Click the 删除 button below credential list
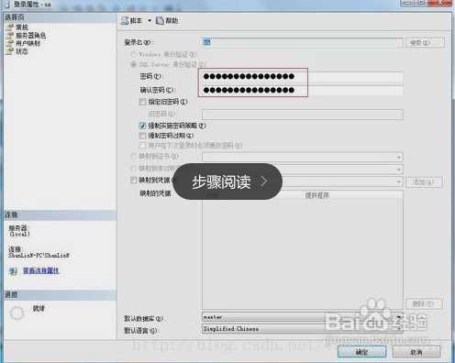 (424, 303)
